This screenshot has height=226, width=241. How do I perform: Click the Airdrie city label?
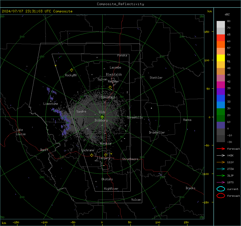tap(106, 144)
